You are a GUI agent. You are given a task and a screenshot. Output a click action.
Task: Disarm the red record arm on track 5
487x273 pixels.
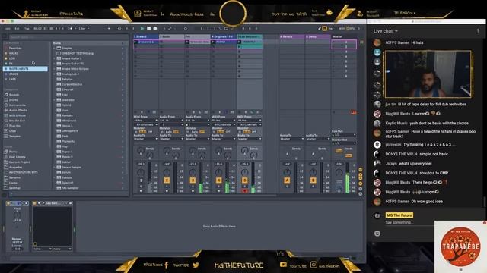click(245, 191)
